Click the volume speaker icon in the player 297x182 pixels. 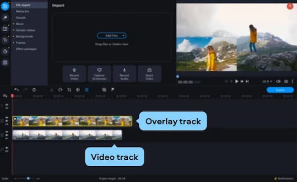pos(278,81)
